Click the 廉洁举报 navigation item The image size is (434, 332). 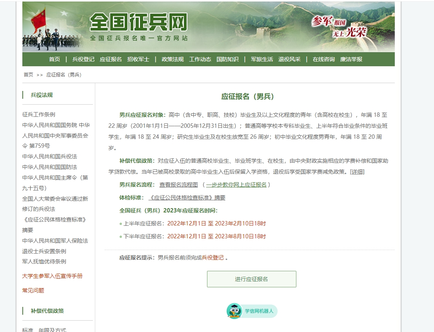pyautogui.click(x=351, y=59)
